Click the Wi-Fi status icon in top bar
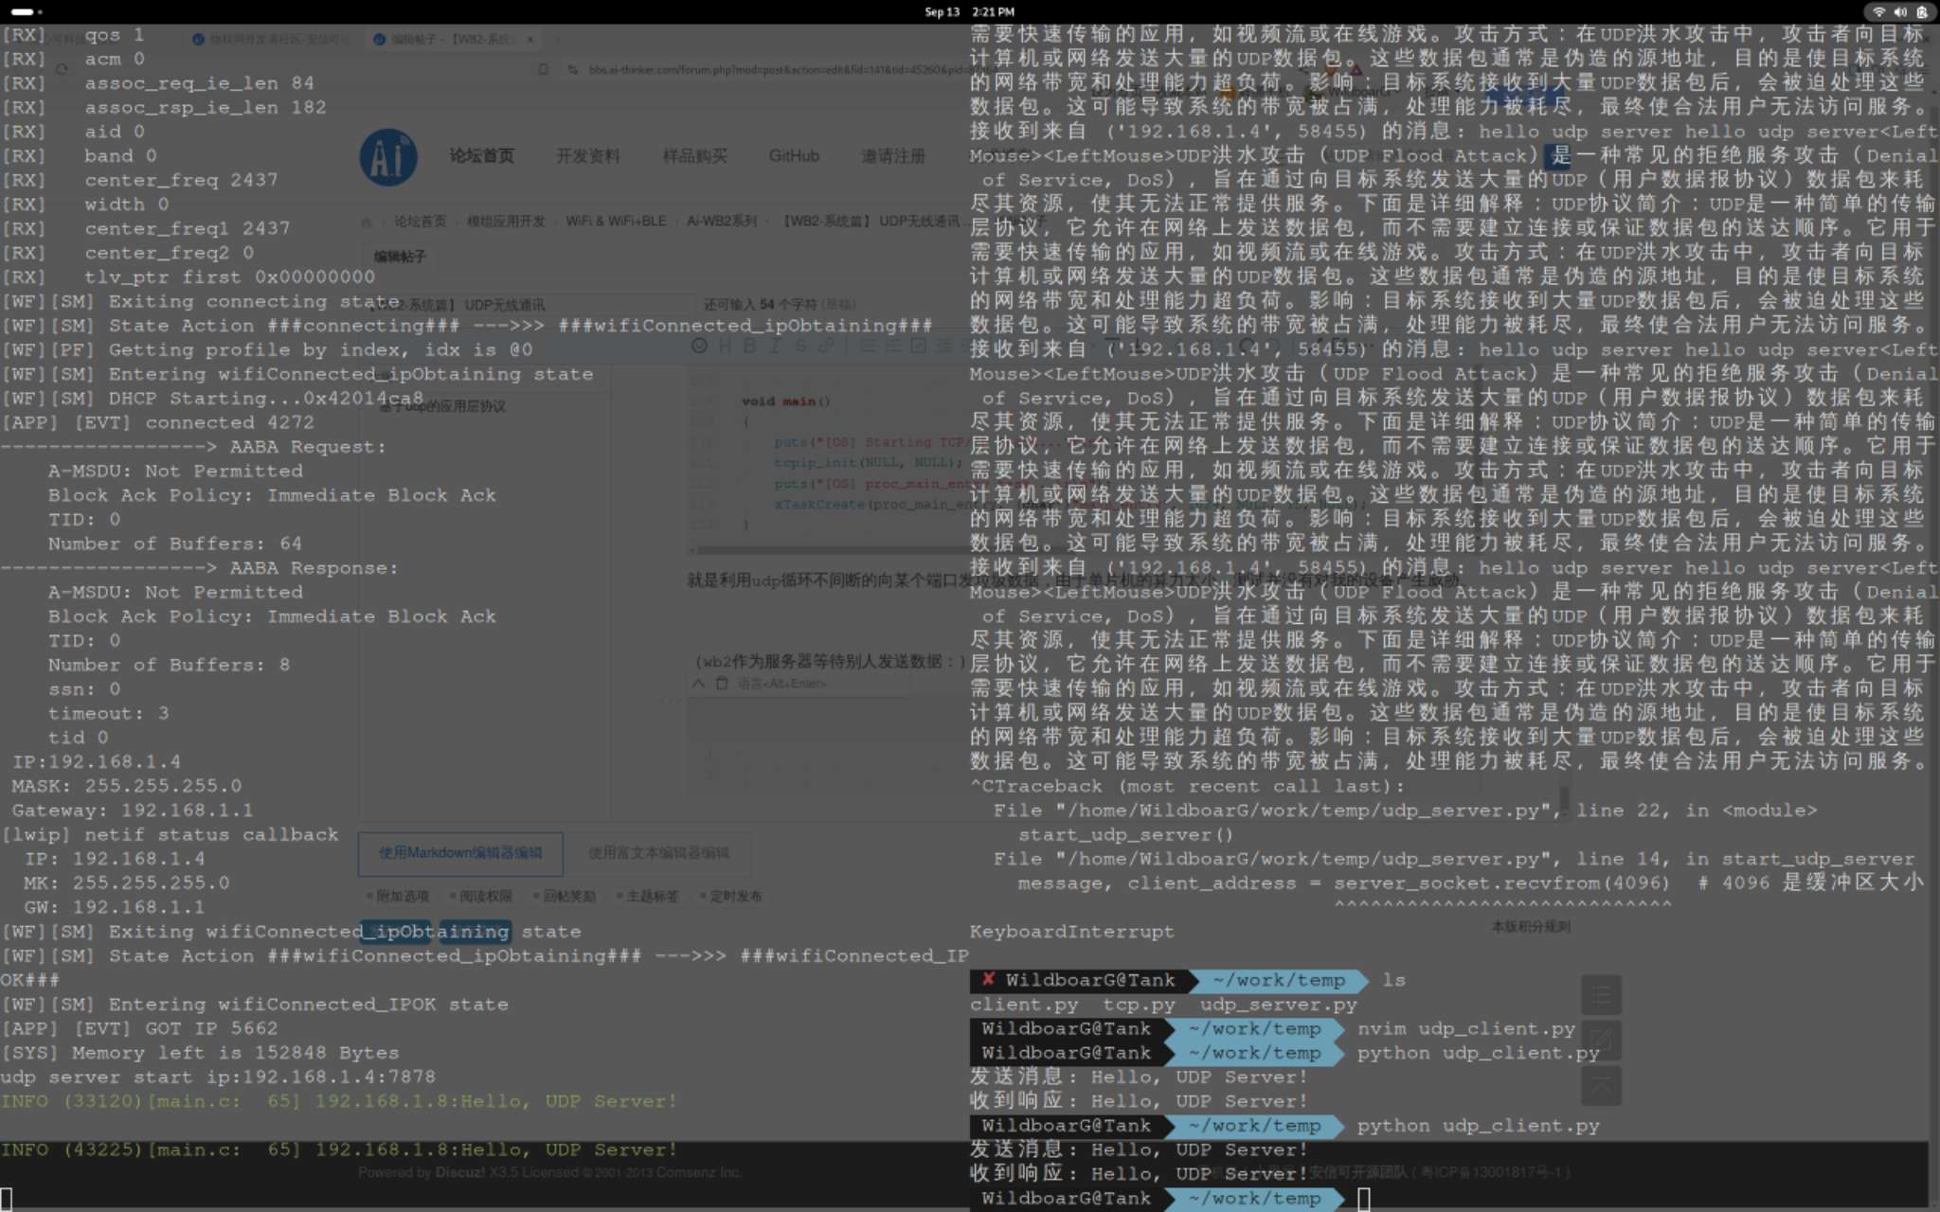 (x=1878, y=12)
